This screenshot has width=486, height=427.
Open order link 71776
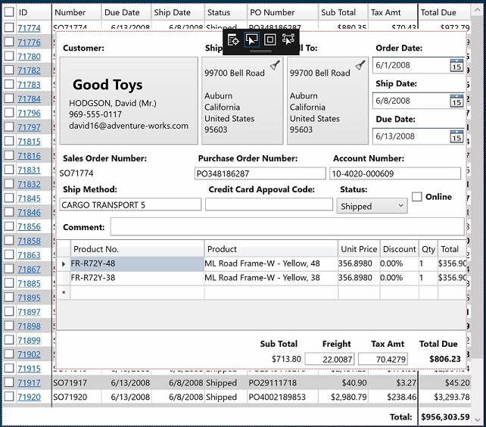click(29, 42)
